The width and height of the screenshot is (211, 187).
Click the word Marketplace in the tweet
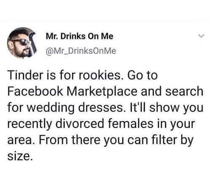[102, 92]
